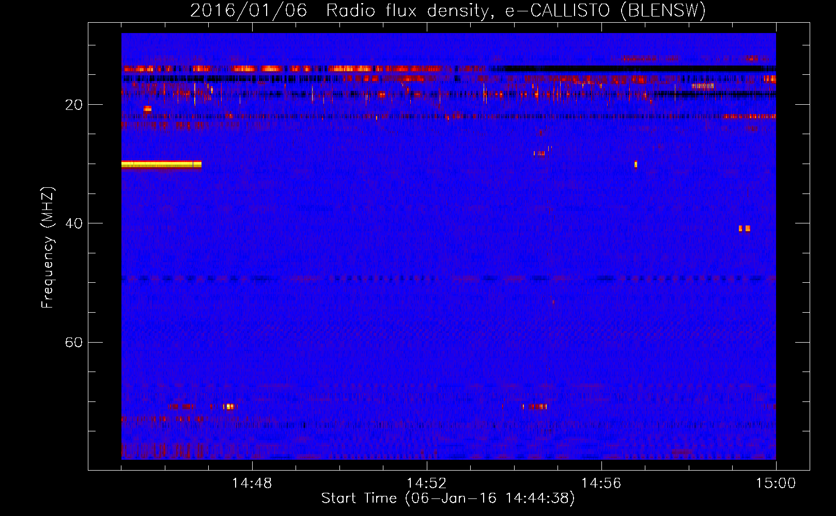Viewport: 836px width, 516px height.
Task: Click the '15:00' time tick label
Action: pos(776,483)
